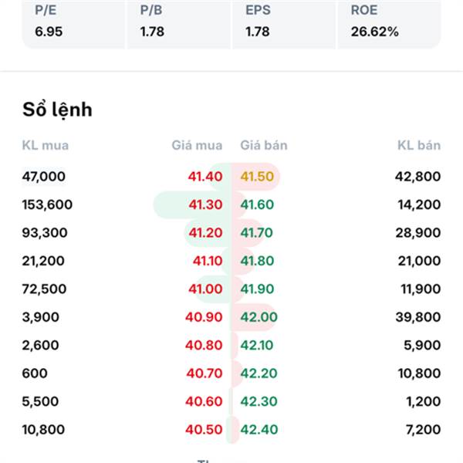Select bid price 41.40

(x=204, y=177)
